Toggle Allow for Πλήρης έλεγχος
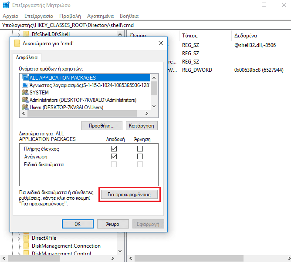Viewport: 291px width, 262px height. tap(114, 148)
